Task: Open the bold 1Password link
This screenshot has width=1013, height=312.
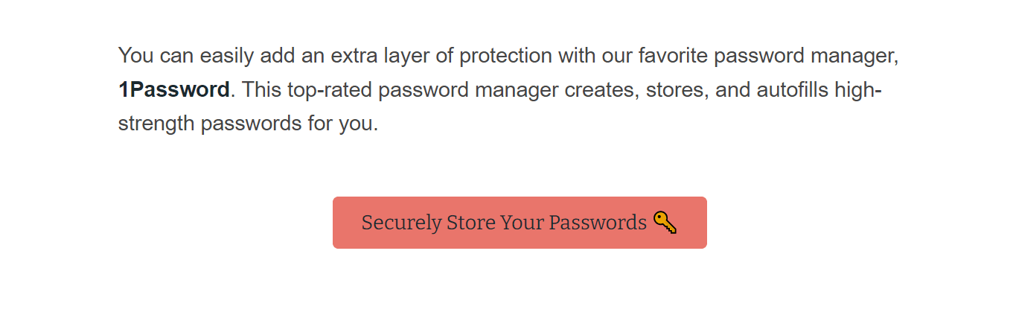Action: click(x=173, y=90)
